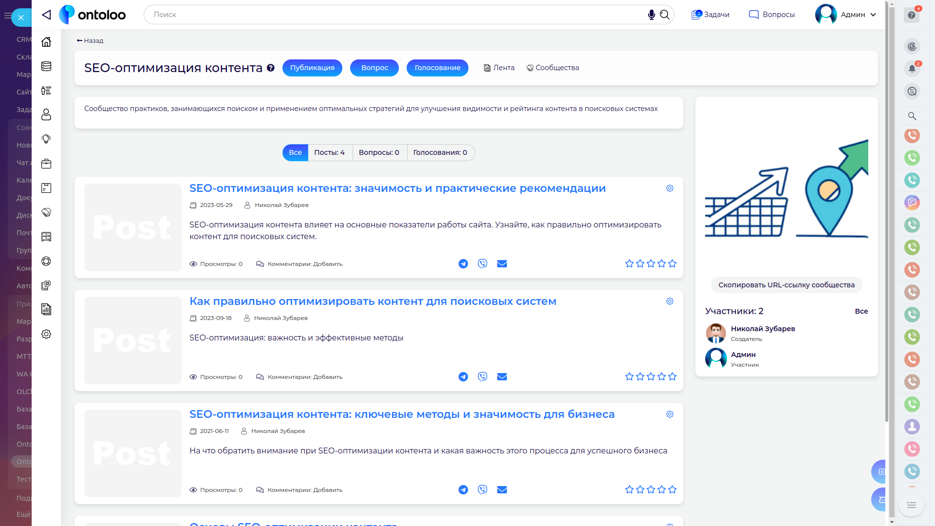Switch to the 'Посты: 4' tab
Screen dimensions: 935x526
coord(329,152)
